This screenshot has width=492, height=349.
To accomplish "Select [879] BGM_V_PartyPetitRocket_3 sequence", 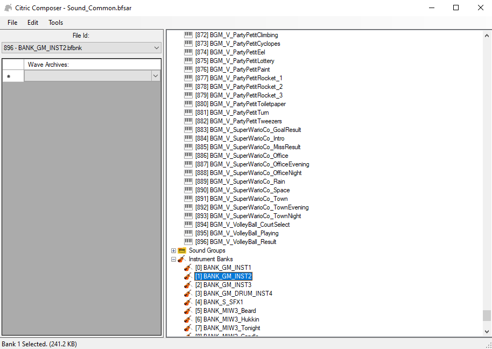I will [239, 95].
